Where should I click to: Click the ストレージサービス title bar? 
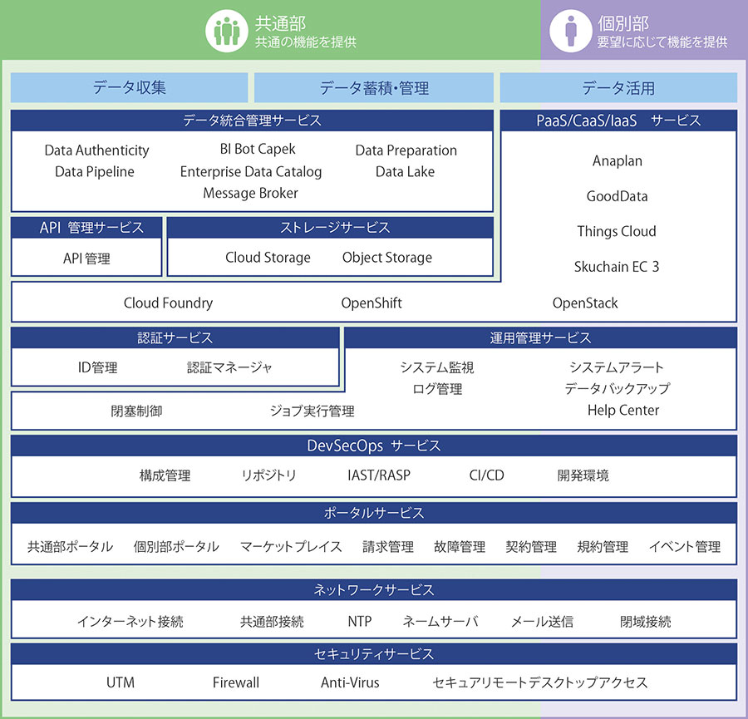tap(330, 228)
